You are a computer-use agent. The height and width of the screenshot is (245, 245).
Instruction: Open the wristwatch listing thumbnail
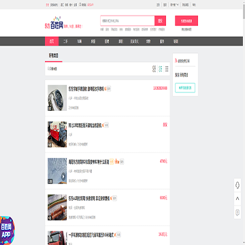pyautogui.click(x=57, y=98)
